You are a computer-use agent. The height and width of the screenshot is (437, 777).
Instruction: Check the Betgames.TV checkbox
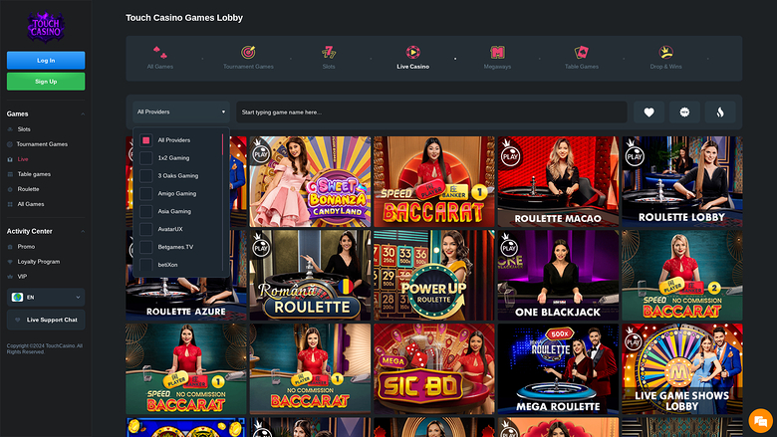pyautogui.click(x=145, y=247)
